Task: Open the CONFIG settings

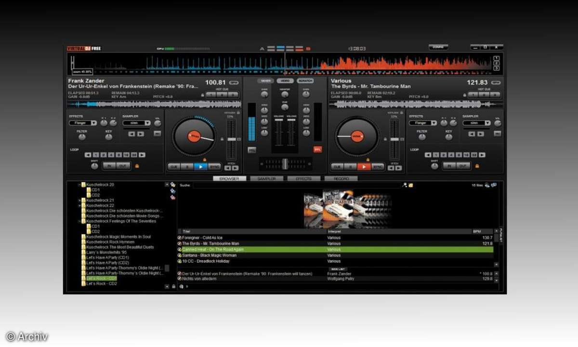Action: pyautogui.click(x=438, y=47)
